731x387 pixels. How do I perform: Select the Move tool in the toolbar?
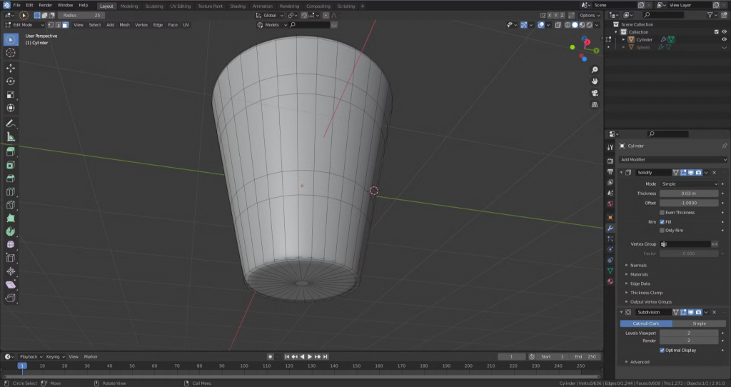[x=11, y=68]
